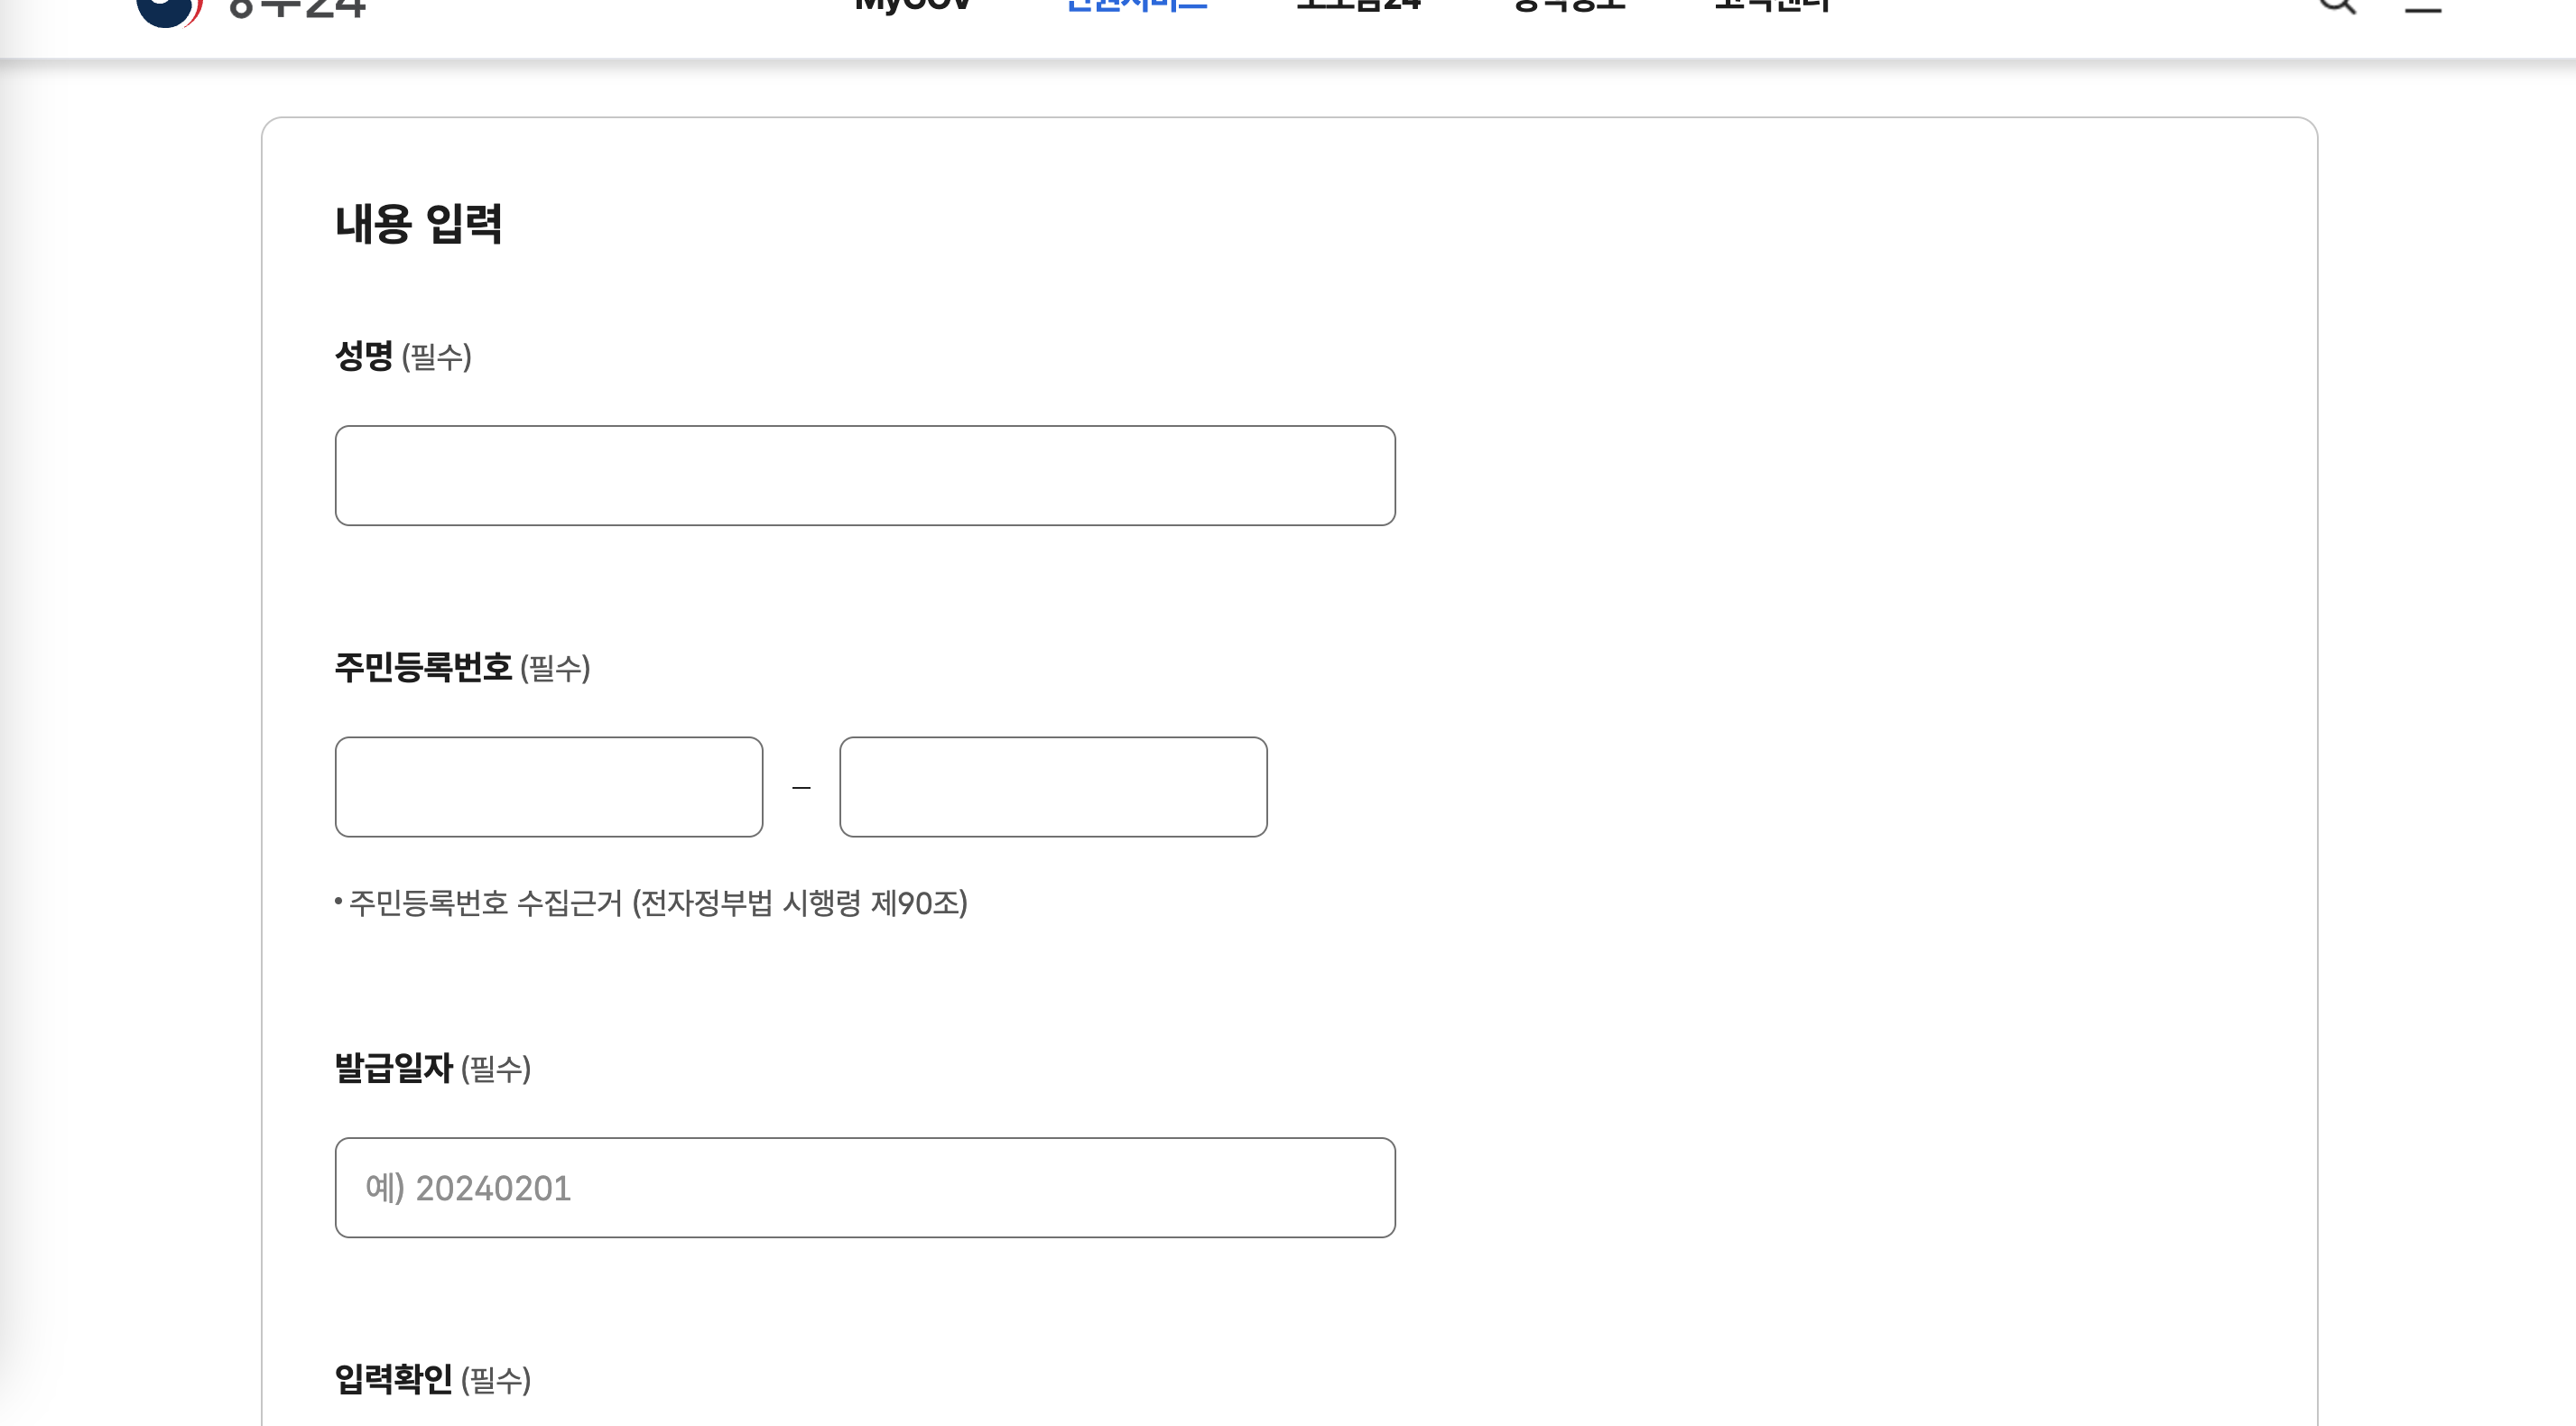Click the 주민등록번호 (필수) label
2576x1426 pixels.
[462, 667]
